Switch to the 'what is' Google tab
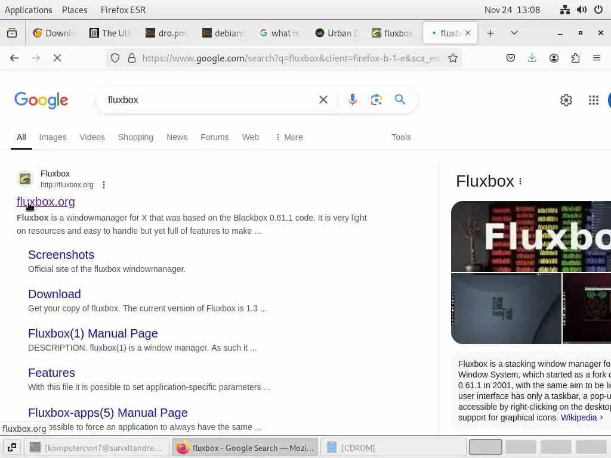The height and width of the screenshot is (458, 611). point(280,33)
